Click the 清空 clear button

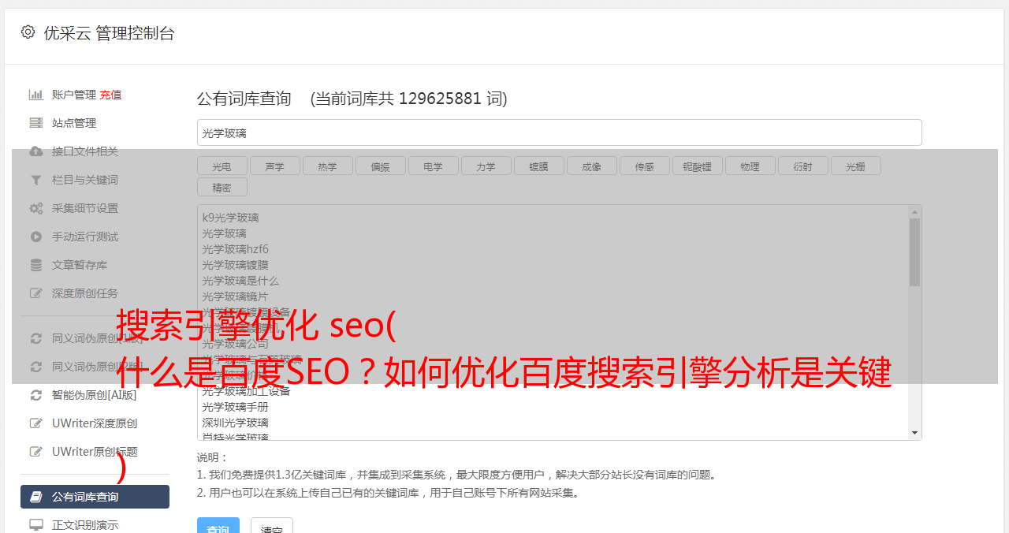tap(272, 527)
